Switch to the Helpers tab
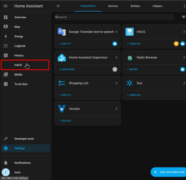The width and height of the screenshot is (186, 180). tap(157, 6)
